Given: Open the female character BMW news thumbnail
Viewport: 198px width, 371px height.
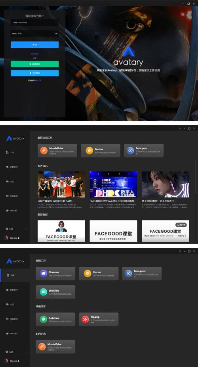Looking at the screenshot, I should [166, 185].
